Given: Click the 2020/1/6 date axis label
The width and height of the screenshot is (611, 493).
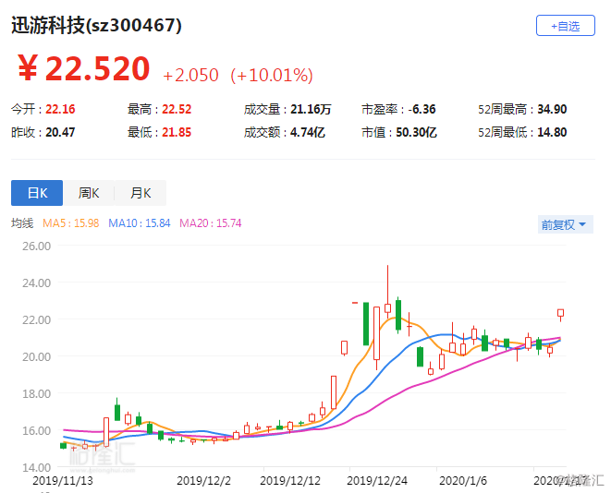Looking at the screenshot, I should (x=463, y=481).
